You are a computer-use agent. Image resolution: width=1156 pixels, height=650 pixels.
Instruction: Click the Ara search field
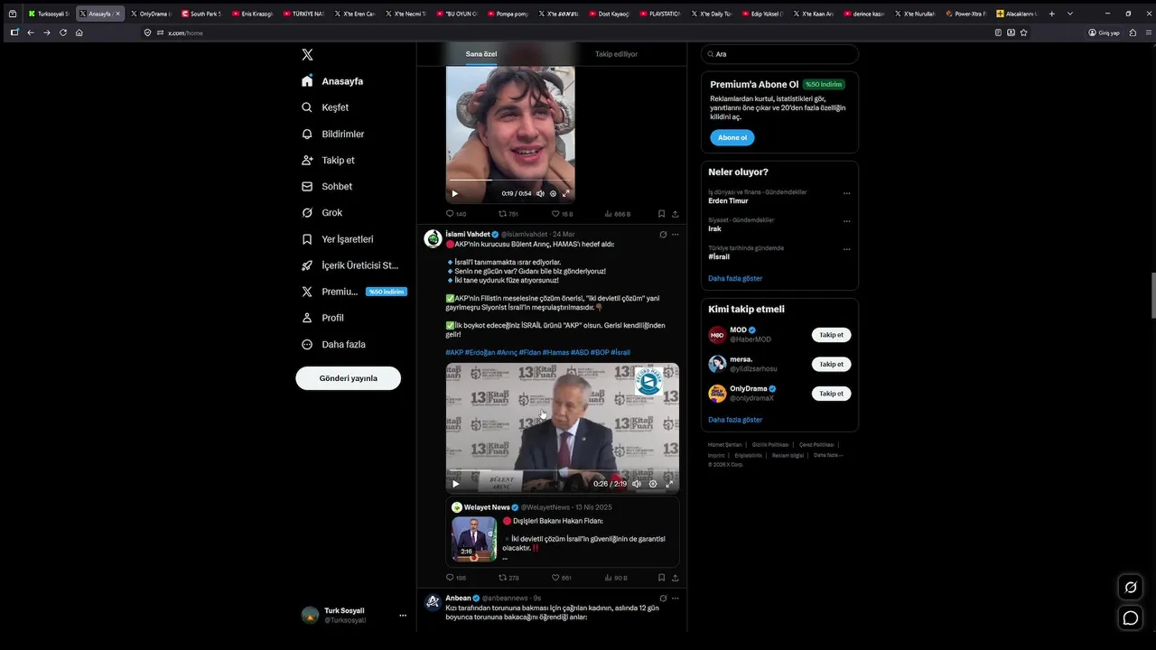779,54
